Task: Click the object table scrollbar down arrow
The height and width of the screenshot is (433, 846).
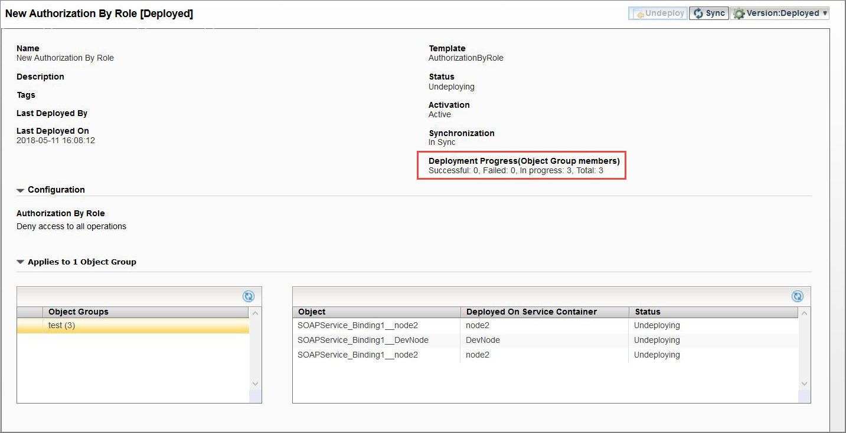Action: [803, 383]
